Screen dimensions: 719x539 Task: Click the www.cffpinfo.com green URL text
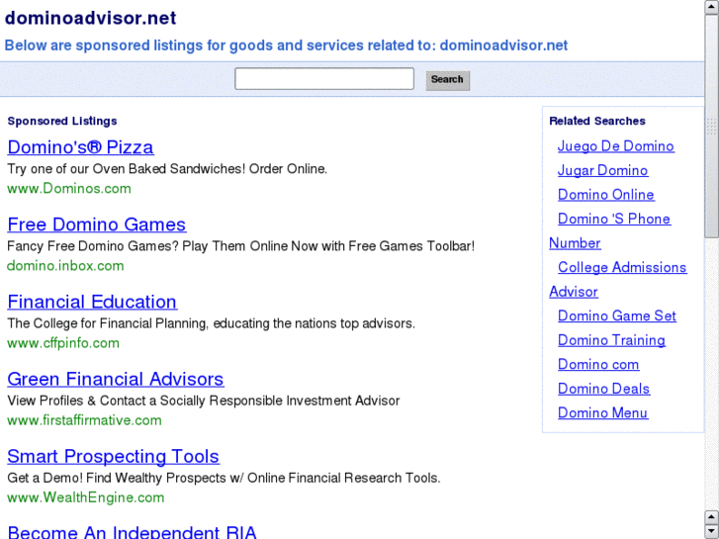(63, 343)
